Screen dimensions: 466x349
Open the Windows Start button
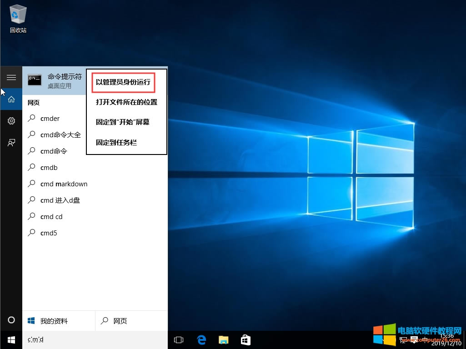click(x=11, y=340)
